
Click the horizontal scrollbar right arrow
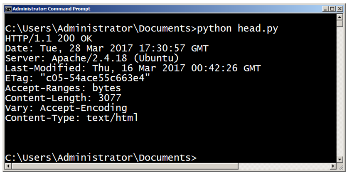(x=332, y=166)
